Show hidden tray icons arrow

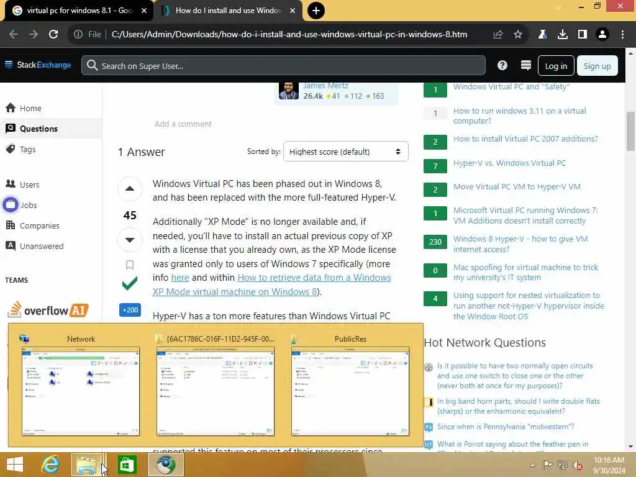coord(532,465)
